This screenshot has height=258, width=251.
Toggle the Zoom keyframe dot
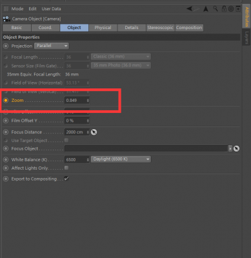pos(6,100)
